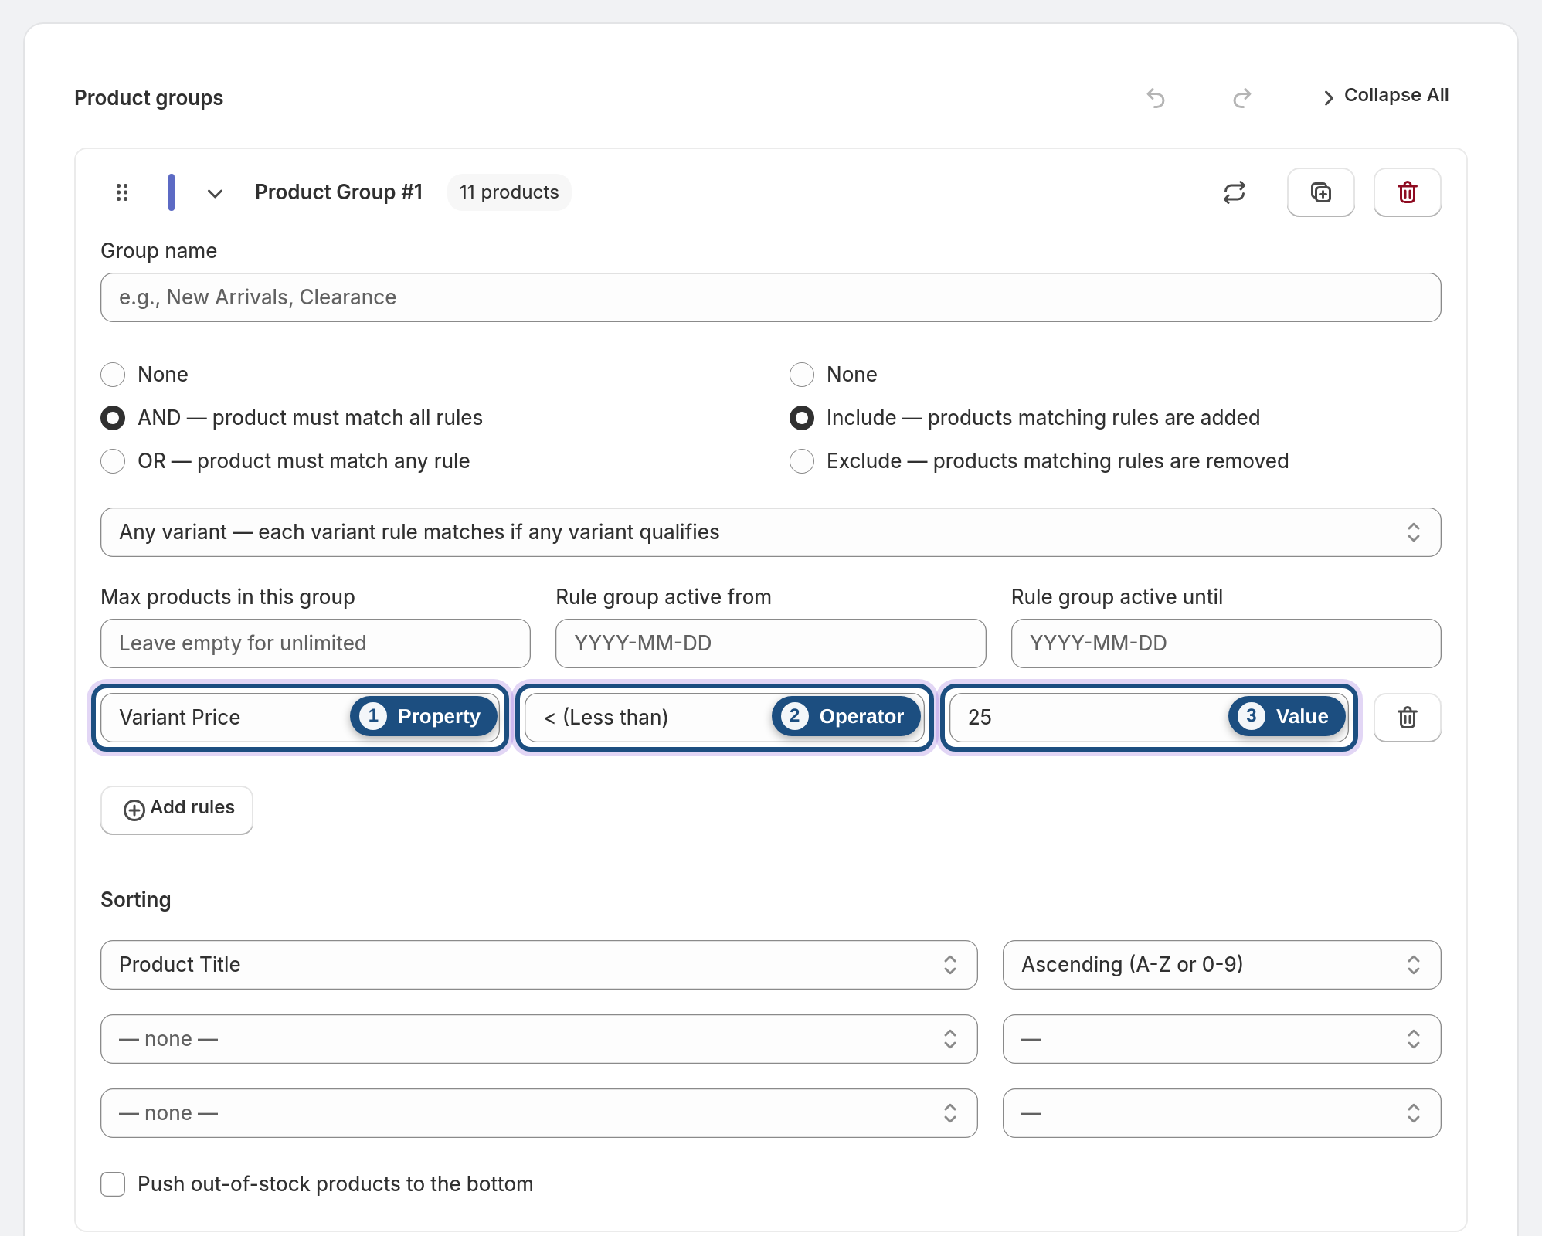Screen dimensions: 1542x1236
Task: Open third sort direction dropdown
Action: pos(1222,1113)
